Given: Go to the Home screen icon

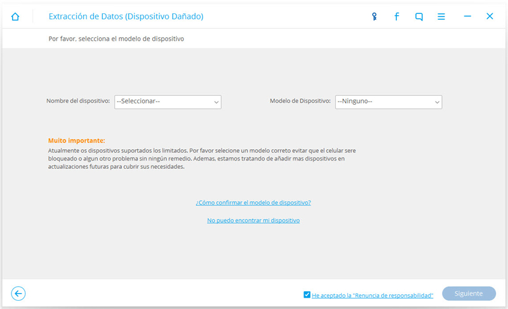Looking at the screenshot, I should click(15, 16).
